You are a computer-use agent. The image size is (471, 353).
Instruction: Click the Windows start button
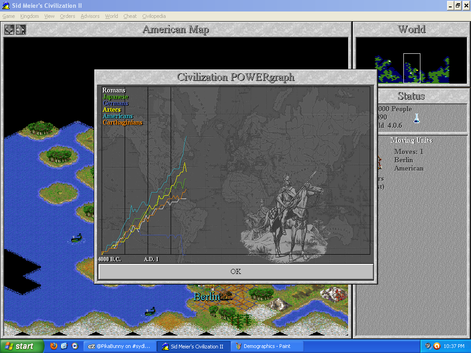[22, 347]
